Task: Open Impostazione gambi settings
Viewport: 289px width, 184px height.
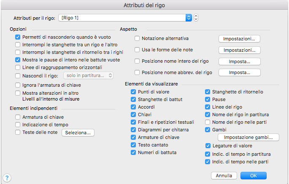Action: pyautogui.click(x=248, y=137)
